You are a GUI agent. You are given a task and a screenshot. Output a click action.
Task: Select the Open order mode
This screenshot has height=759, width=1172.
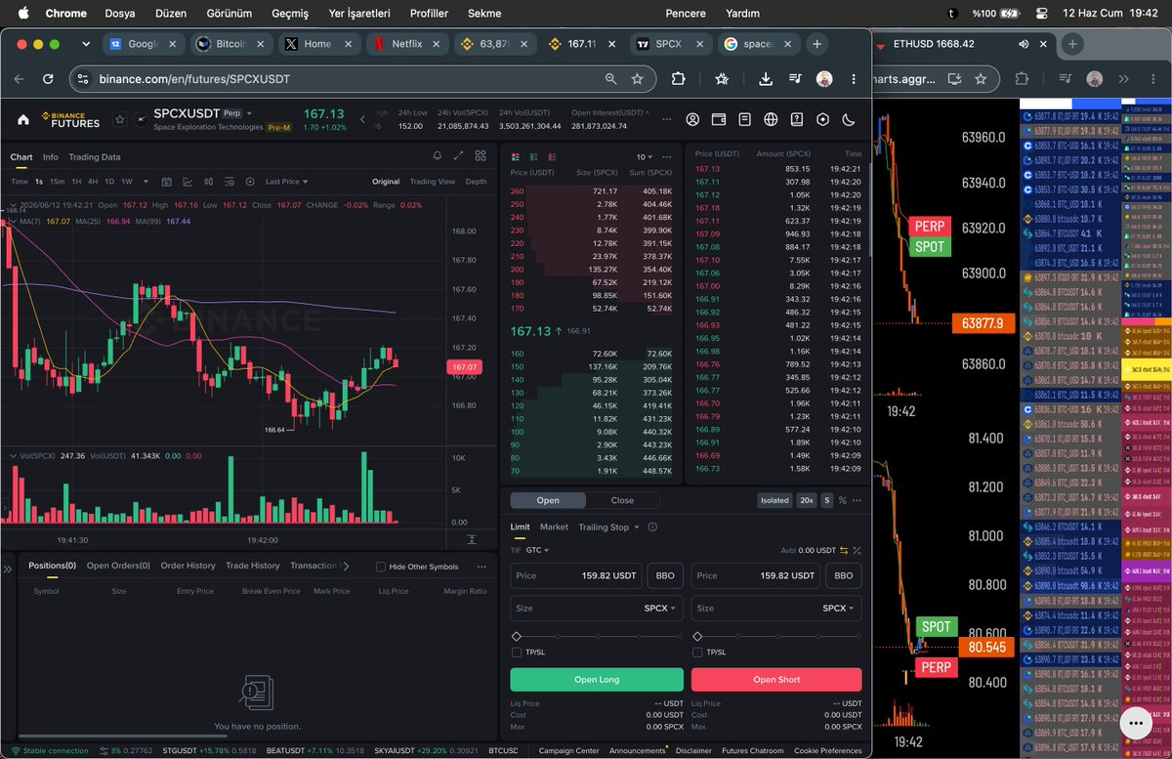[x=548, y=500]
